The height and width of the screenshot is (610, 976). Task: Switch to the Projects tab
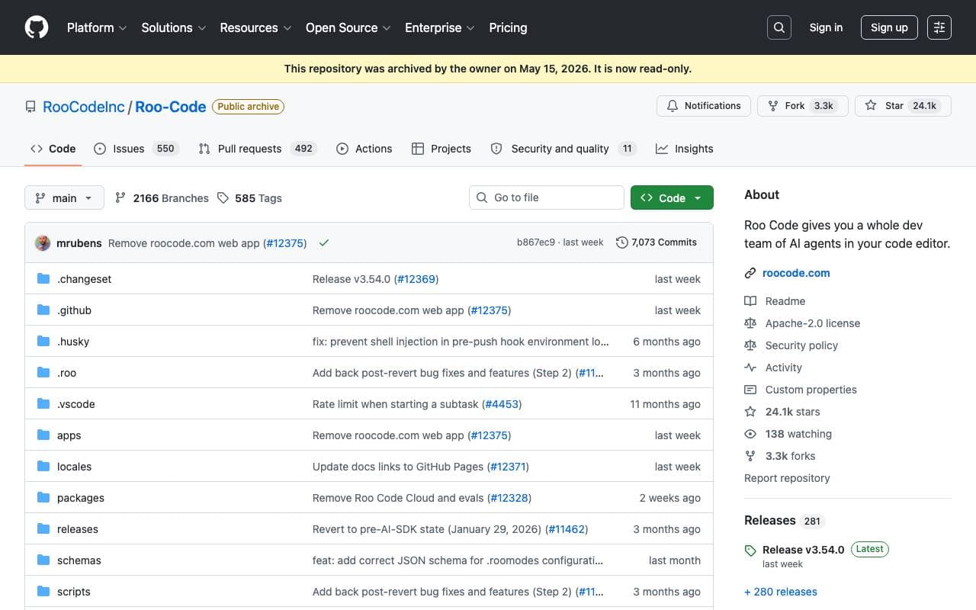click(x=441, y=149)
